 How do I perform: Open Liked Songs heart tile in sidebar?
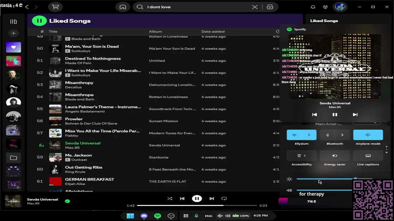(x=14, y=47)
